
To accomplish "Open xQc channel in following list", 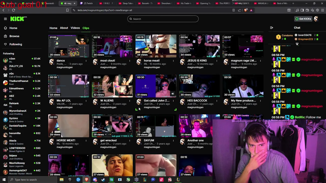I will click(x=22, y=75).
